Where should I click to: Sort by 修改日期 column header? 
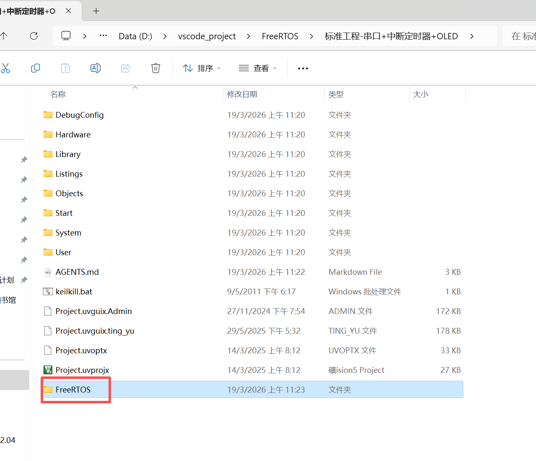(x=242, y=94)
